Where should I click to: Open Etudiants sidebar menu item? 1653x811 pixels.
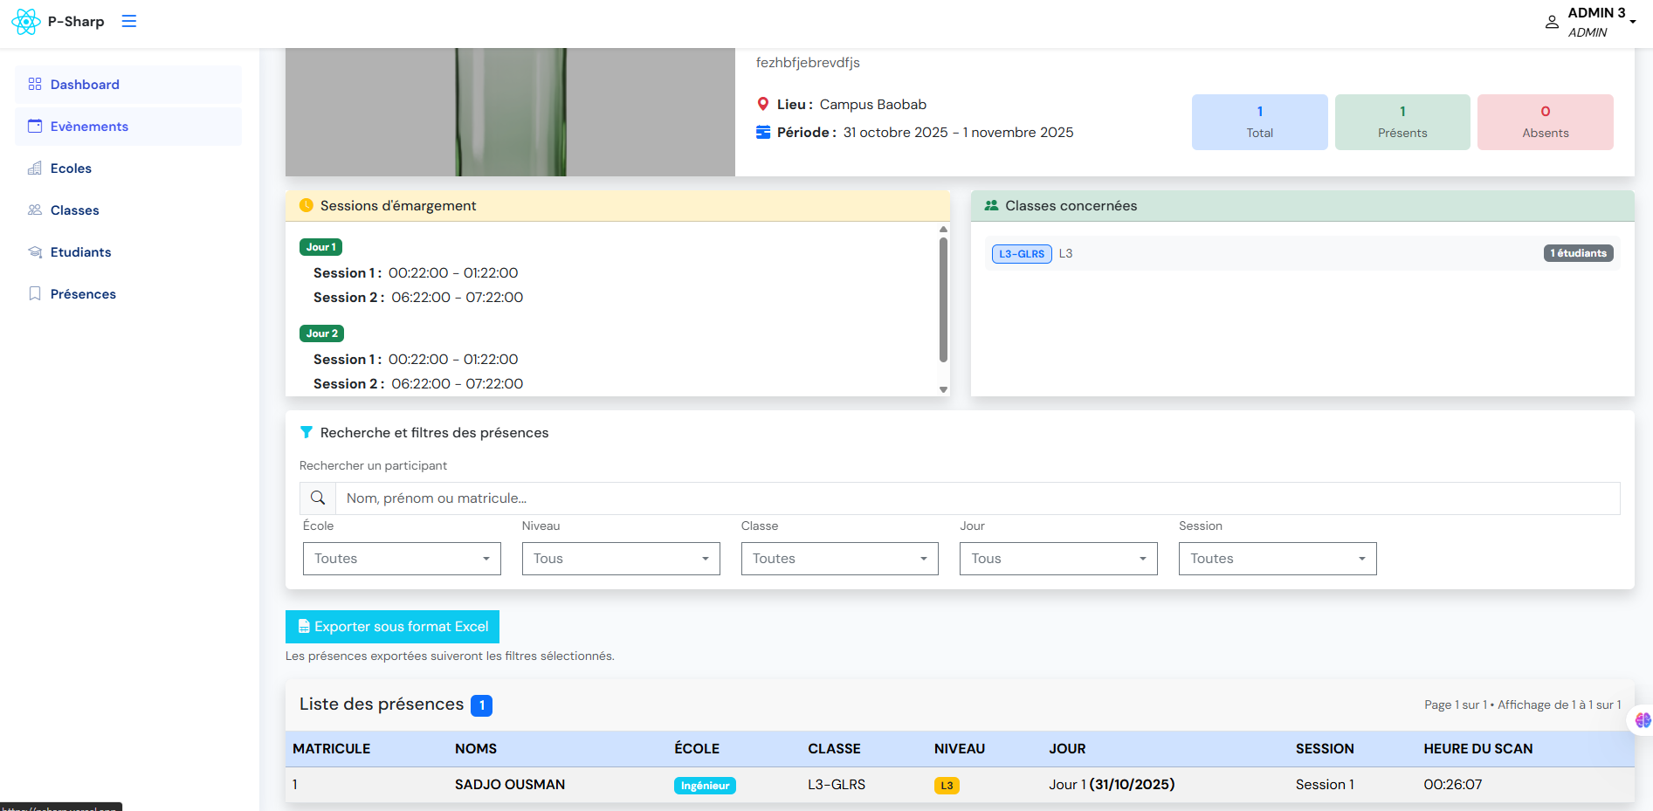pyautogui.click(x=128, y=252)
